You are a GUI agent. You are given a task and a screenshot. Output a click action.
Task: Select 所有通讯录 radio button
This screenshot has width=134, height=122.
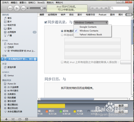pos(62,31)
